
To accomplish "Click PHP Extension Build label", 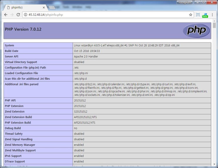I will pos(18,123).
